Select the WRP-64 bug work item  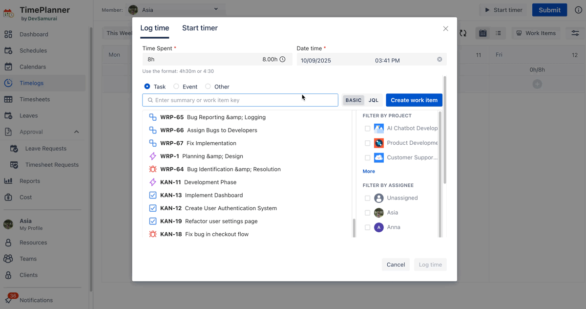tap(215, 169)
